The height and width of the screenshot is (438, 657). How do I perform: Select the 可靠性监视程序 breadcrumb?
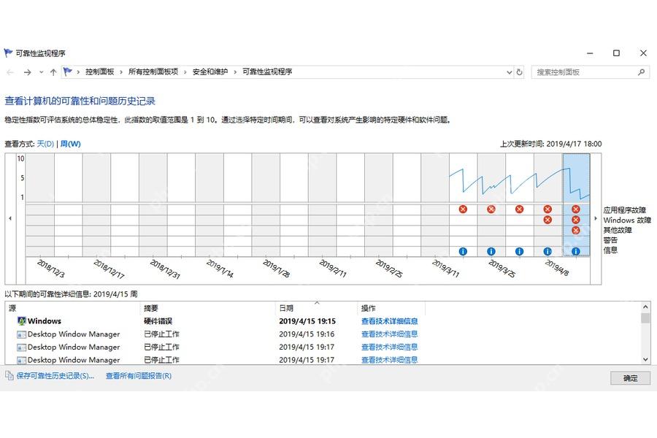point(267,72)
